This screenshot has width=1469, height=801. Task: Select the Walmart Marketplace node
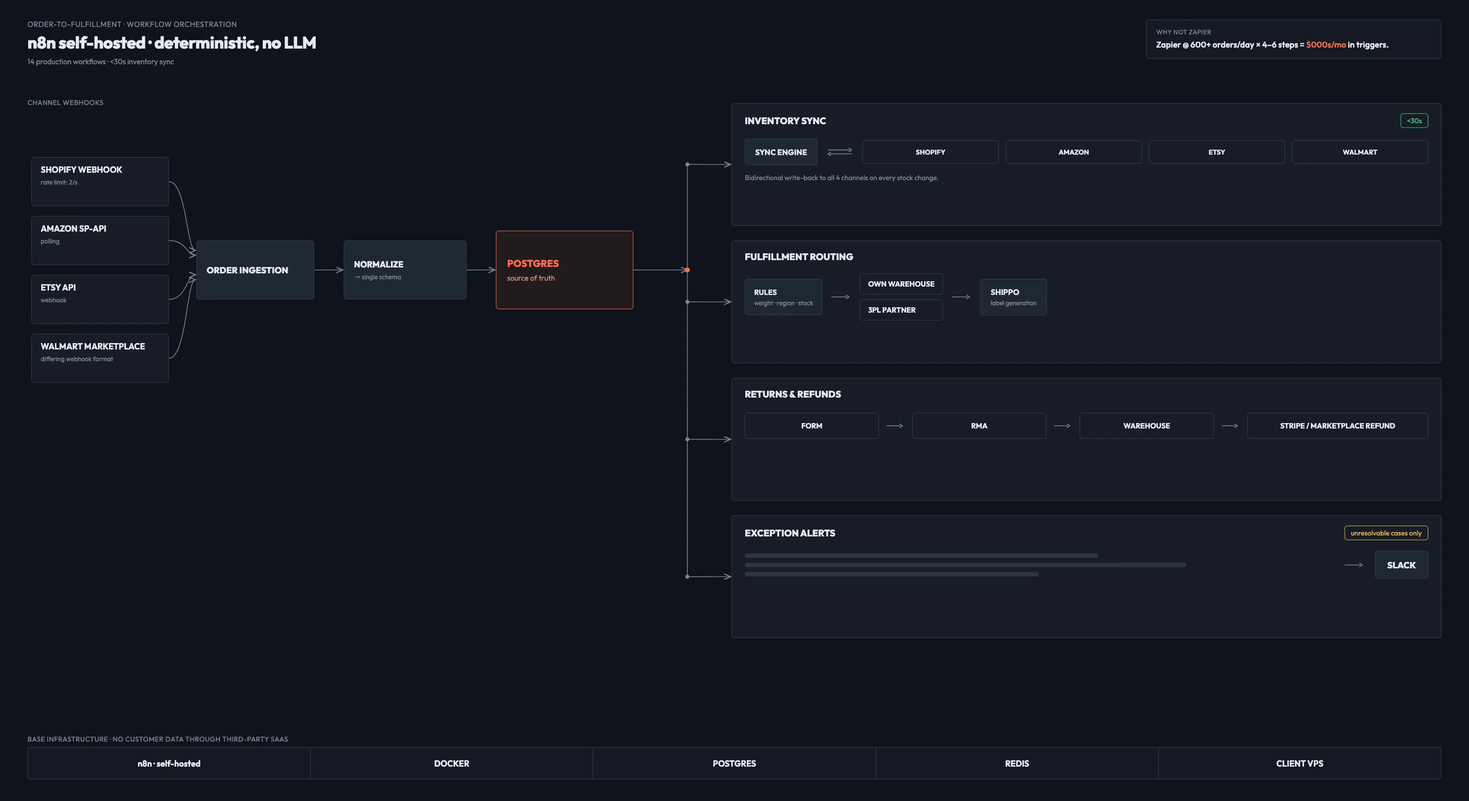click(100, 358)
